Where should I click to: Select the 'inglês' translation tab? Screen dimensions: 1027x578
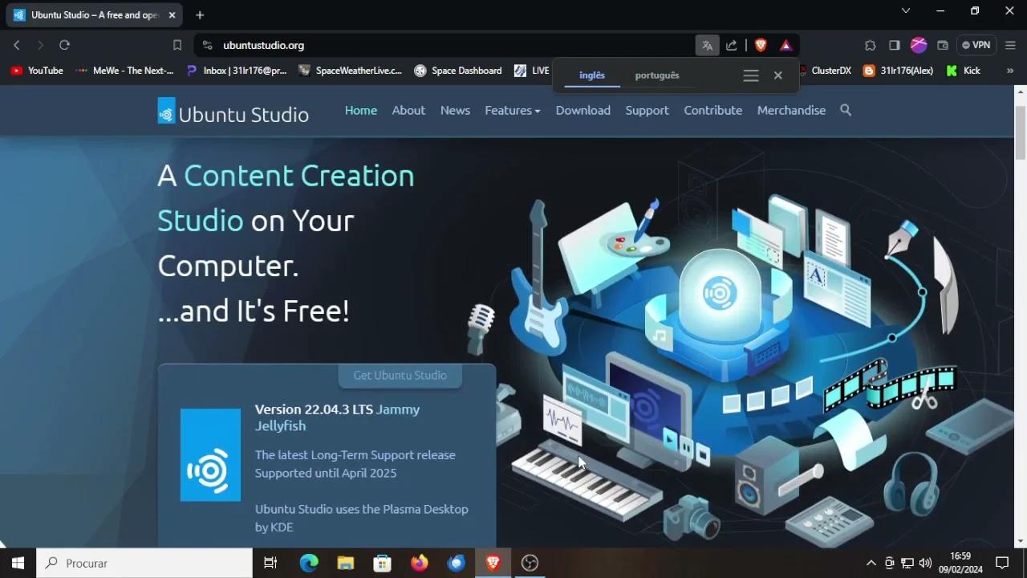592,75
